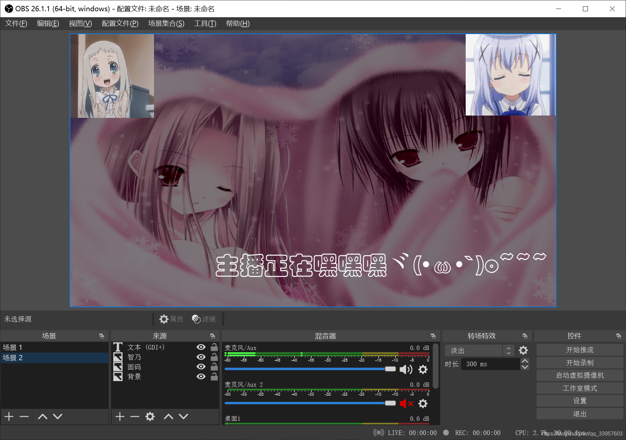Click the mixer panel vertical scrollbar
This screenshot has height=440, width=626.
pyautogui.click(x=436, y=366)
